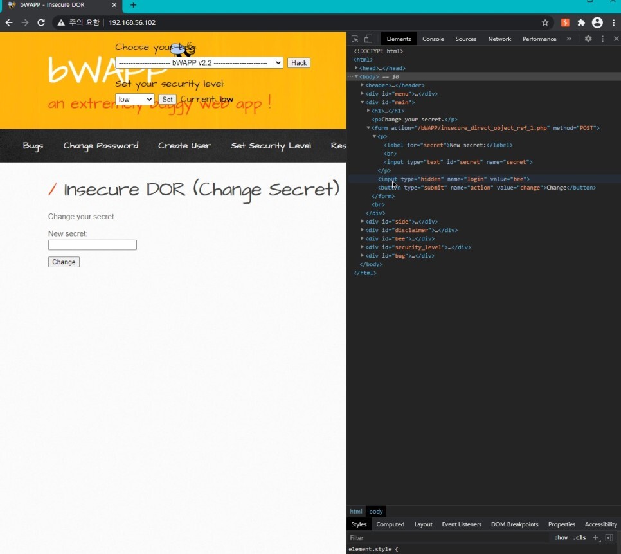Switch to the Elements tab
Image resolution: width=621 pixels, height=554 pixels.
399,39
